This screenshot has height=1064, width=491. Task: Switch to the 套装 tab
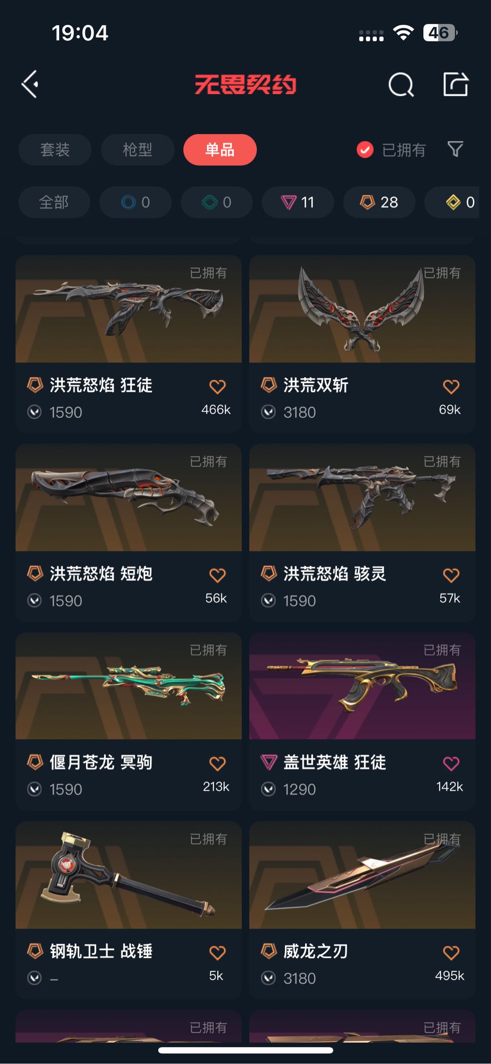[55, 150]
